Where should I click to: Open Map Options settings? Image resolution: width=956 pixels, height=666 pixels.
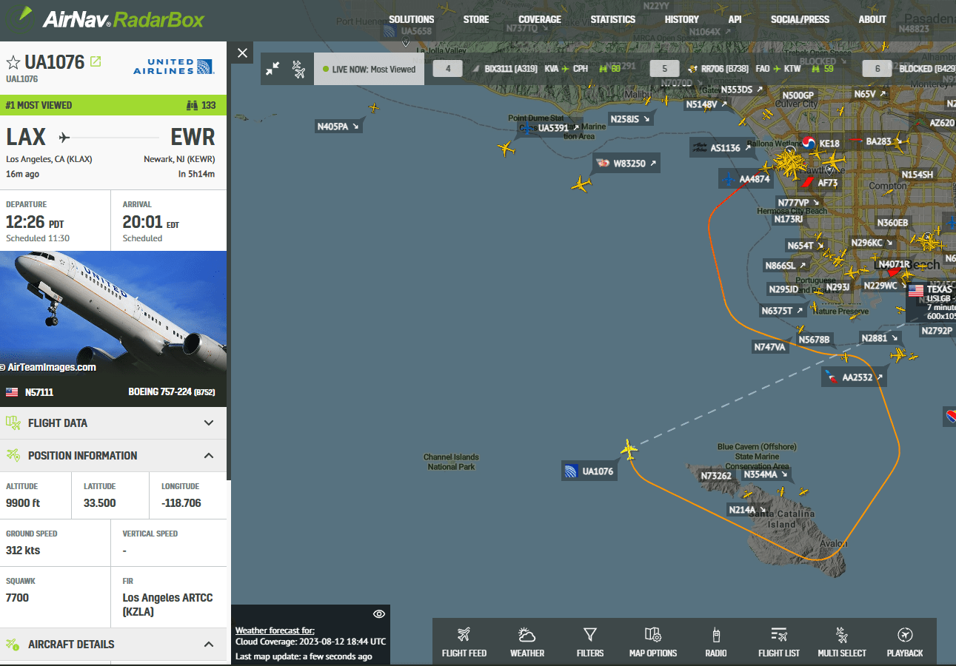coord(652,642)
